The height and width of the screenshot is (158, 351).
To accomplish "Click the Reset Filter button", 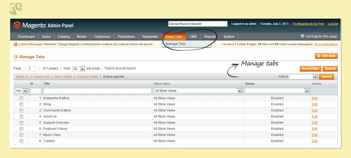I will tap(310, 69).
